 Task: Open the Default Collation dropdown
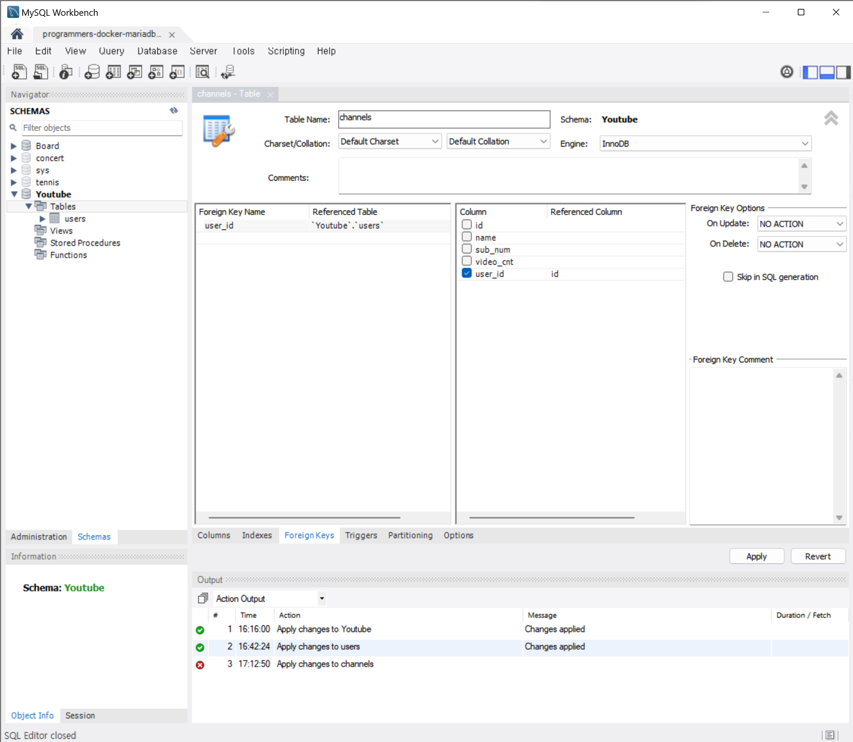pyautogui.click(x=498, y=141)
